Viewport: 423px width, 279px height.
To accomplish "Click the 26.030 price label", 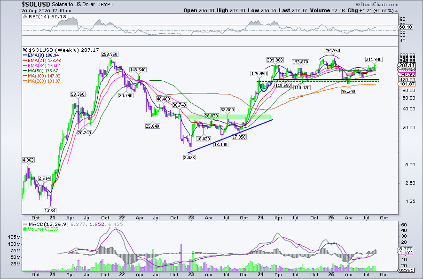I will point(211,116).
